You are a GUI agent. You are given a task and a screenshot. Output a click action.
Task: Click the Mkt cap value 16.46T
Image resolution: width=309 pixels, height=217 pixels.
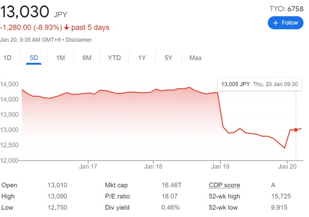pos(170,185)
